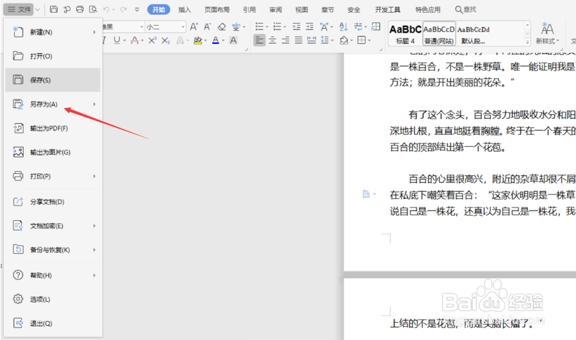Expand the styles gallery arrow
The image size is (576, 340).
tap(528, 42)
